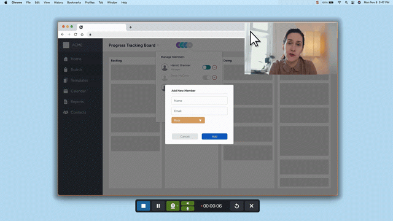393x221 pixels.
Task: Go to Contacts in the sidebar
Action: [x=78, y=112]
